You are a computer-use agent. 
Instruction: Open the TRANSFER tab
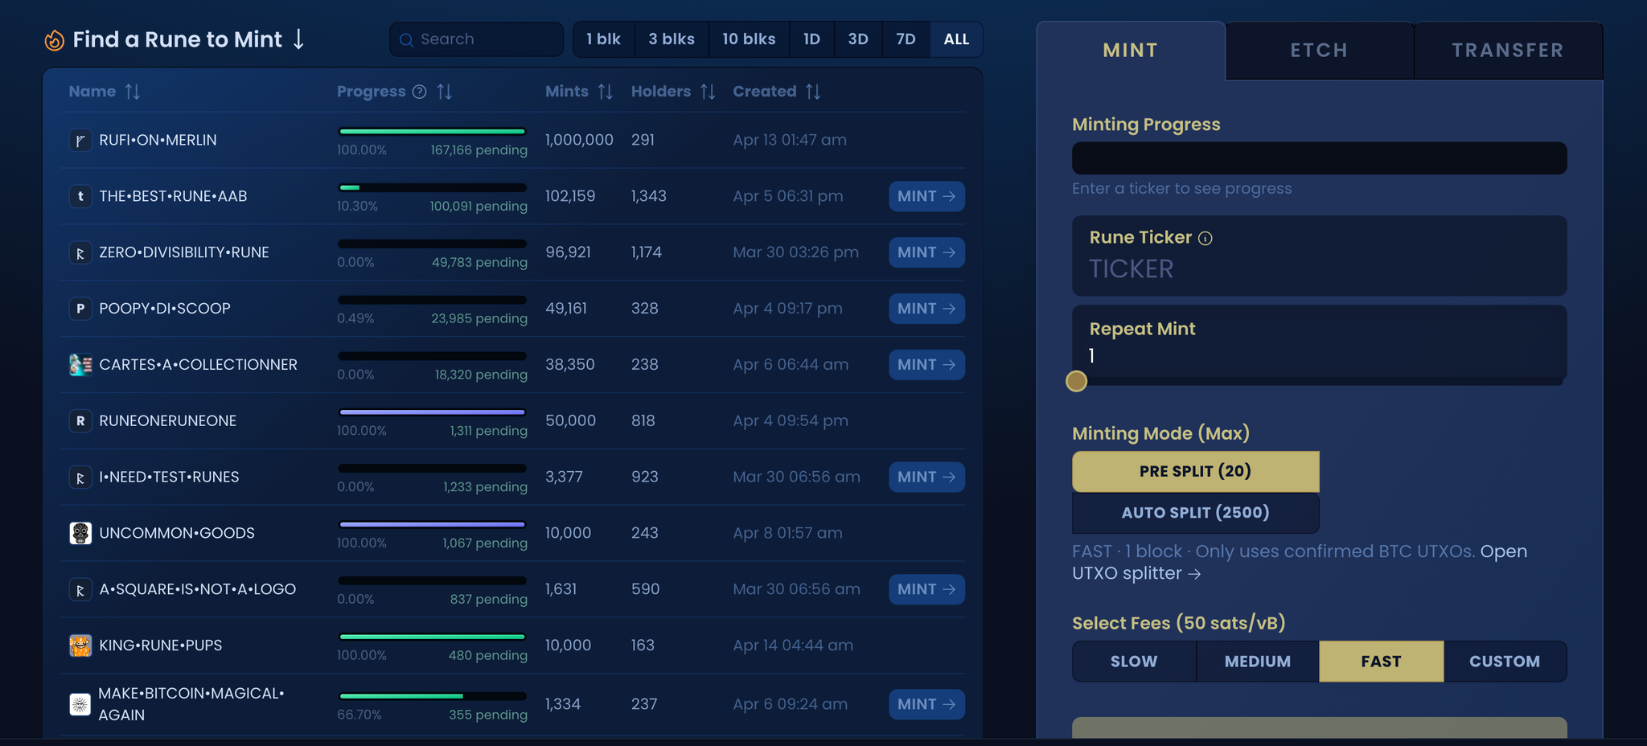pyautogui.click(x=1508, y=51)
